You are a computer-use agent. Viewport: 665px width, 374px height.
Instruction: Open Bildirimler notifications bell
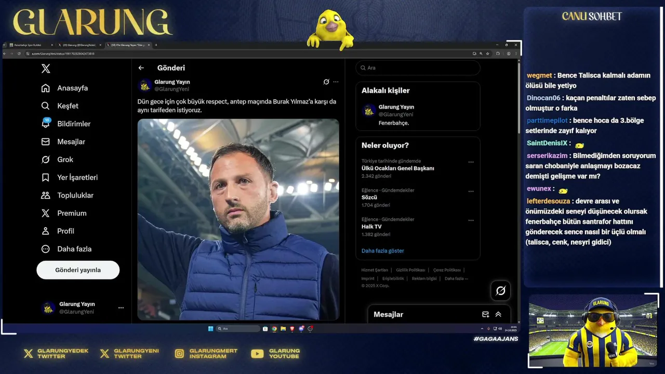[x=46, y=124]
